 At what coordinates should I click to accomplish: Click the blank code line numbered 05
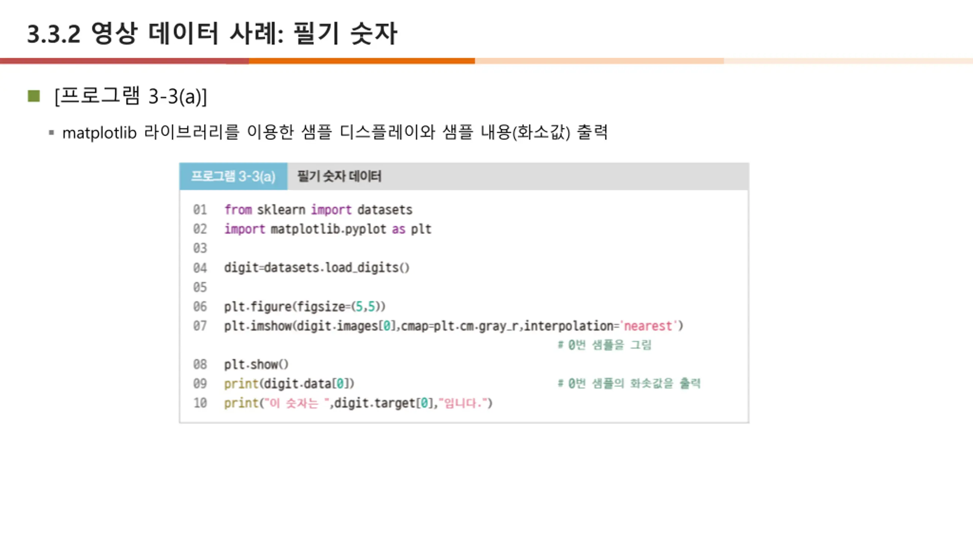(x=200, y=287)
